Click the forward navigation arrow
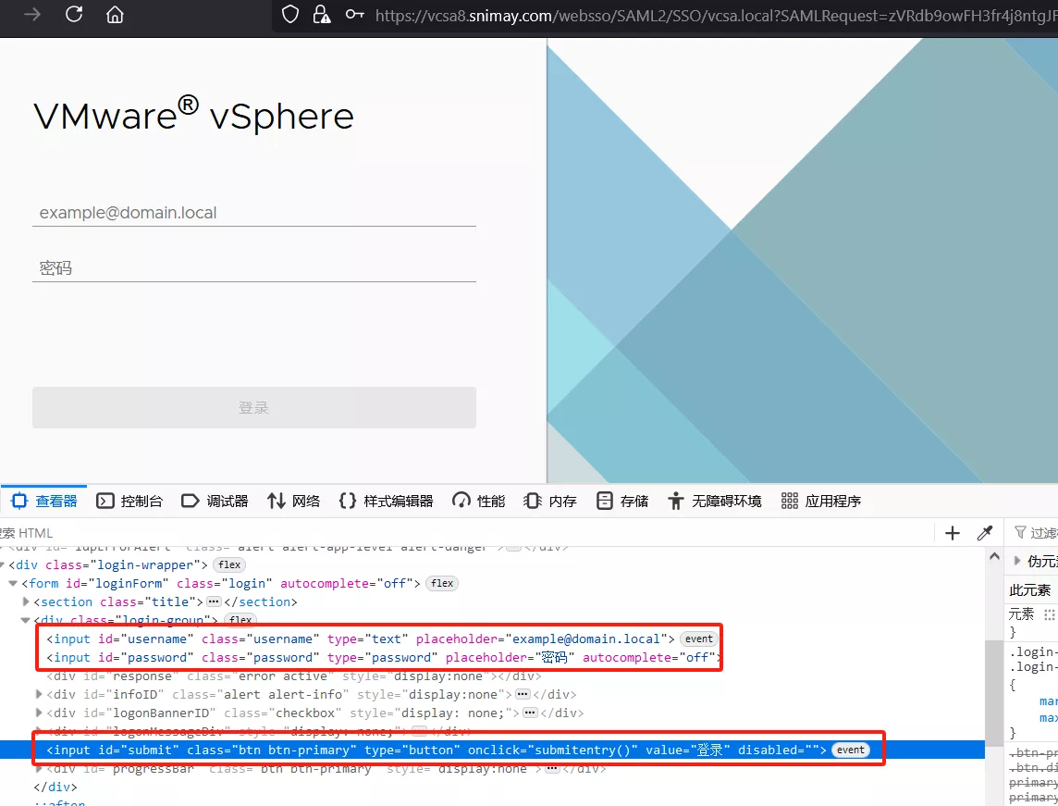The width and height of the screenshot is (1058, 806). [x=32, y=14]
